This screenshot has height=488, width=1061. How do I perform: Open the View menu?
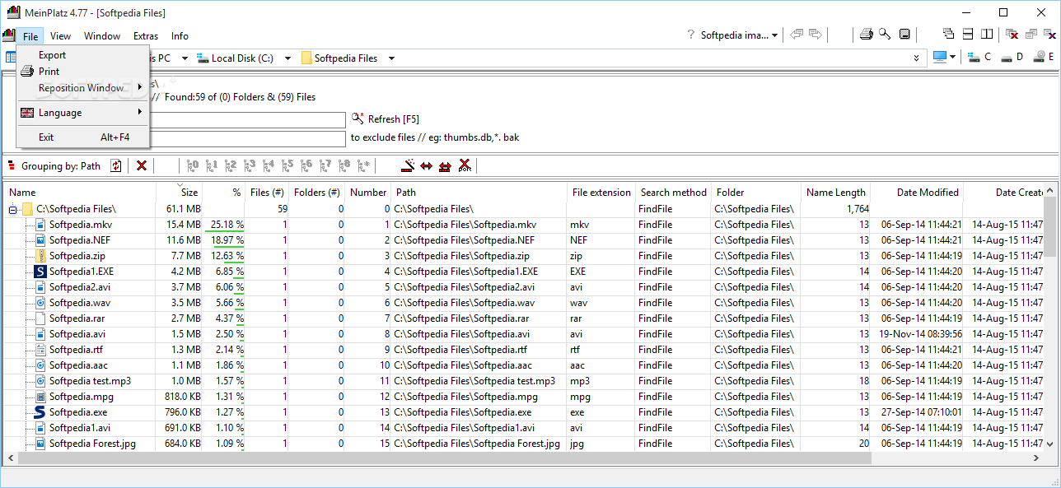coord(60,36)
